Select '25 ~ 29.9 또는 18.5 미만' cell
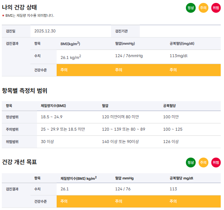 [63, 129]
